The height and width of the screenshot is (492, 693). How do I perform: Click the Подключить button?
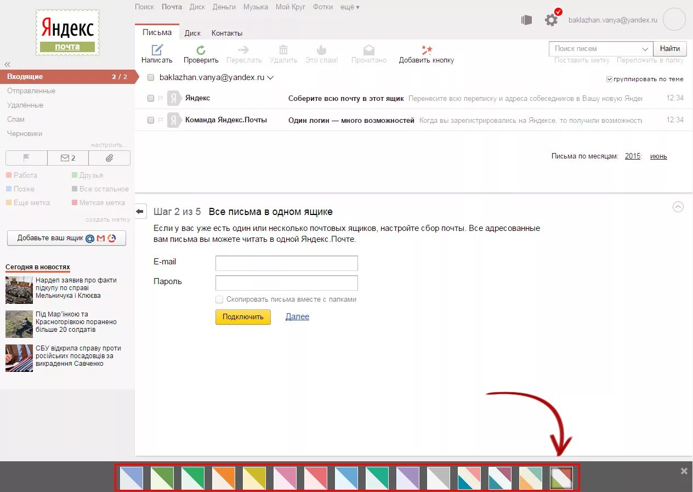pos(243,317)
